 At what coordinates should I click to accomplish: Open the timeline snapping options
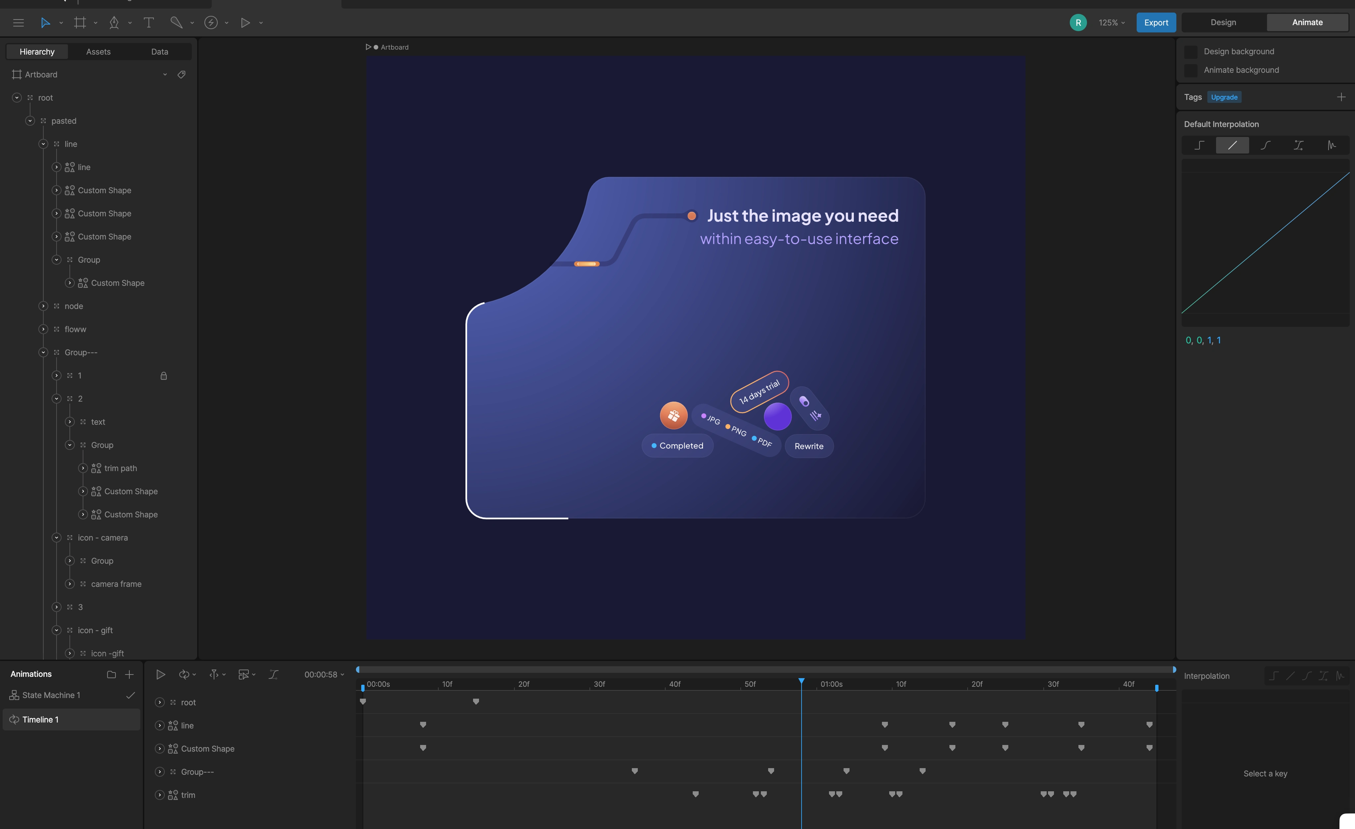[217, 675]
